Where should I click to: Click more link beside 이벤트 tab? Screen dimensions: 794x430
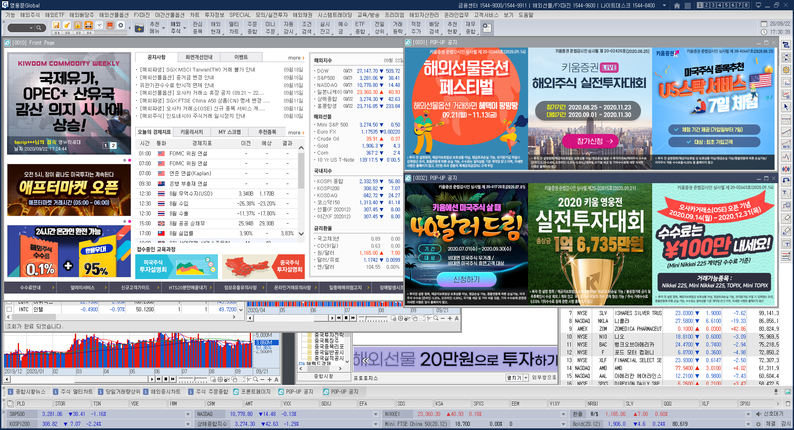point(296,58)
